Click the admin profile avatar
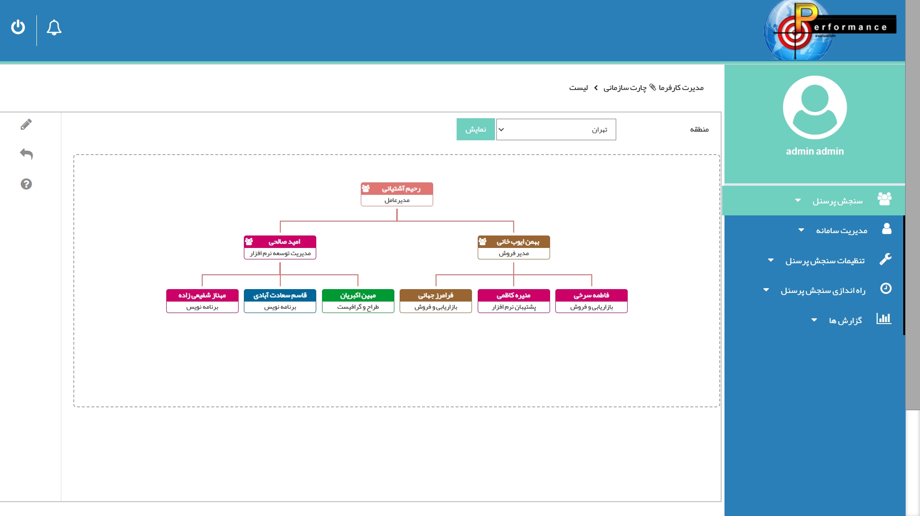920x516 pixels. coord(815,108)
